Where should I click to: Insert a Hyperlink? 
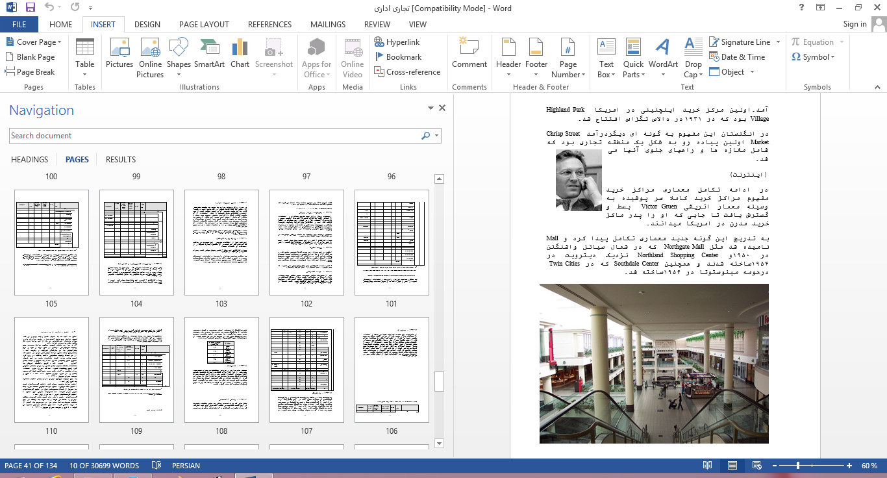click(x=397, y=42)
